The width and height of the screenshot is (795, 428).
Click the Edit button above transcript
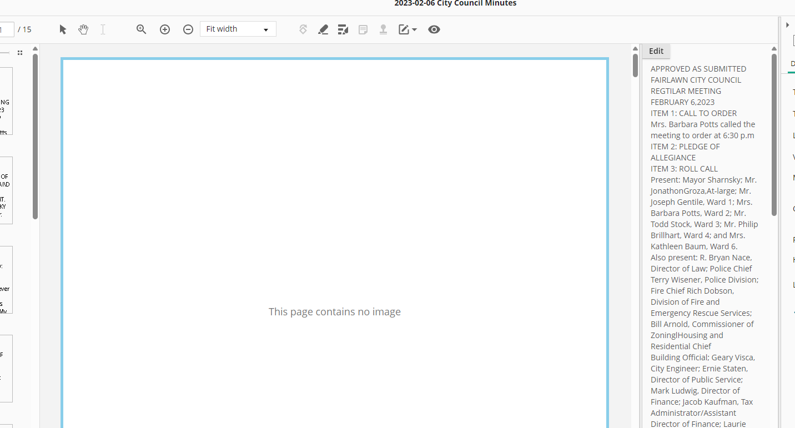(x=656, y=51)
